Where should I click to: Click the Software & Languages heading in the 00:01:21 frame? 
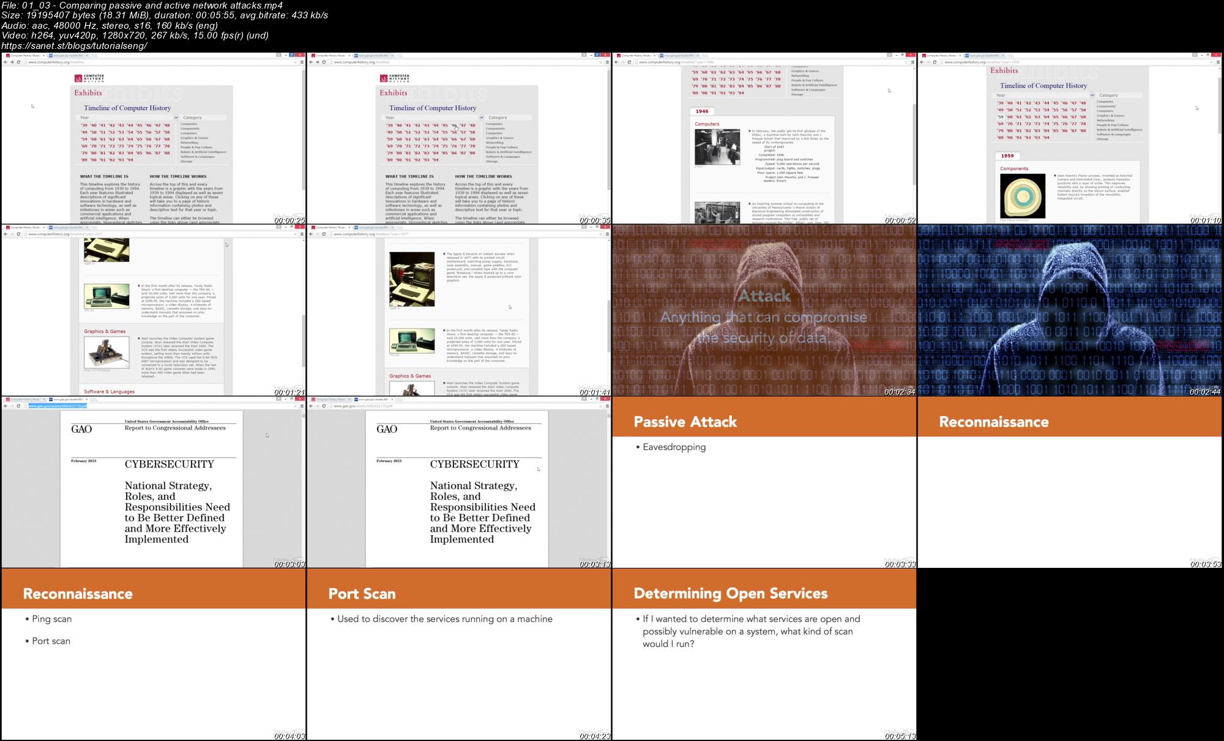110,392
